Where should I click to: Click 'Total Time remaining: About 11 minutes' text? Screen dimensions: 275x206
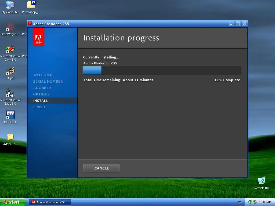click(x=118, y=80)
